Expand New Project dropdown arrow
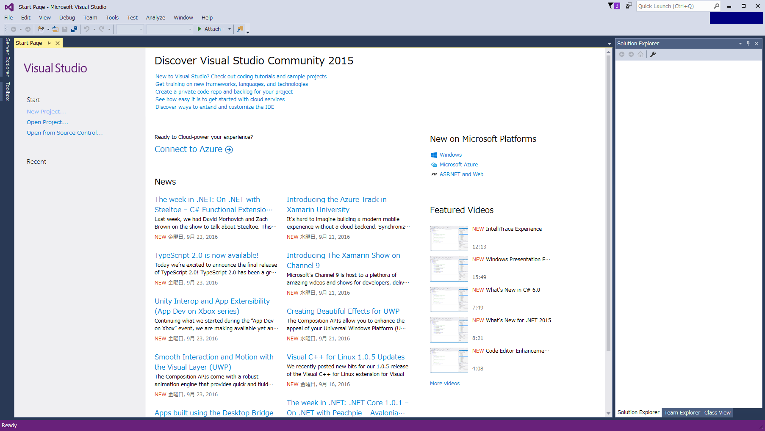This screenshot has height=431, width=765. pos(48,29)
